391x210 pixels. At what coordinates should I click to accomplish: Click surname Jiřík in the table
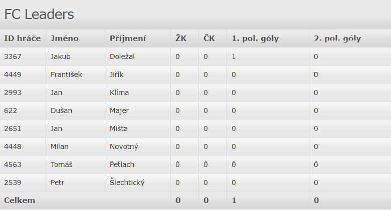coord(117,74)
